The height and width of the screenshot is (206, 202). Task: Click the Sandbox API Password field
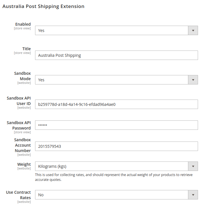click(x=116, y=125)
